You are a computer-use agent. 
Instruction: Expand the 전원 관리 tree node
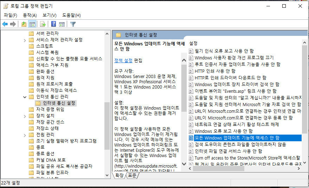tap(25, 135)
